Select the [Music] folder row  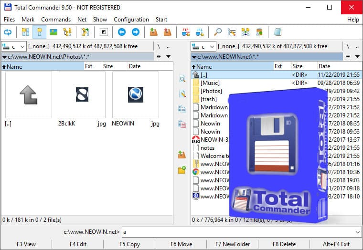tap(277, 83)
